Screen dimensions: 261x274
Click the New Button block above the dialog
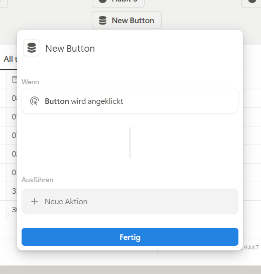click(127, 20)
